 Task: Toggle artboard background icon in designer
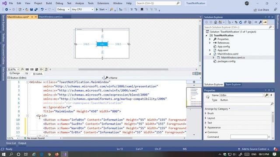tap(37, 69)
